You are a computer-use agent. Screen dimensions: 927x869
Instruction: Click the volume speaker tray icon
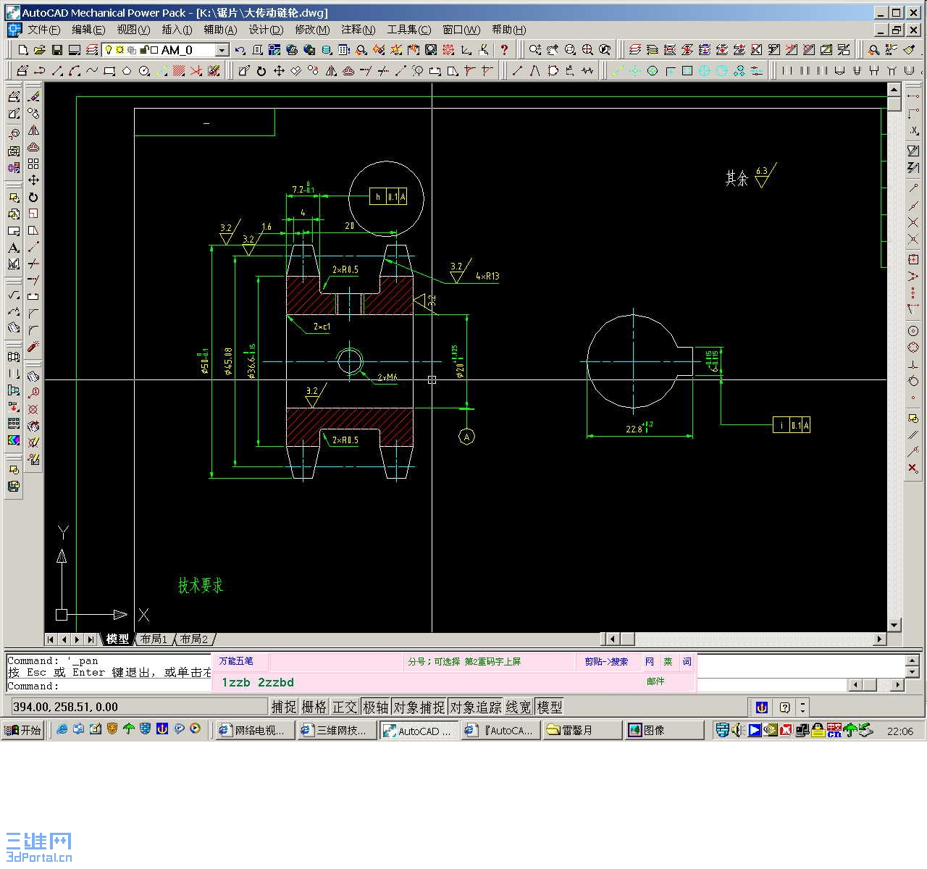[737, 730]
